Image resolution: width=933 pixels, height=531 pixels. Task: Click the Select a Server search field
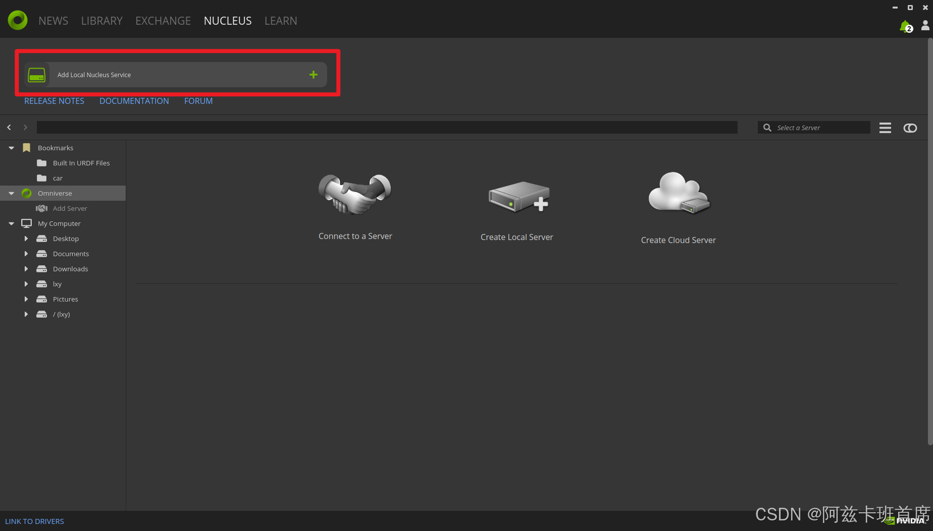point(814,128)
